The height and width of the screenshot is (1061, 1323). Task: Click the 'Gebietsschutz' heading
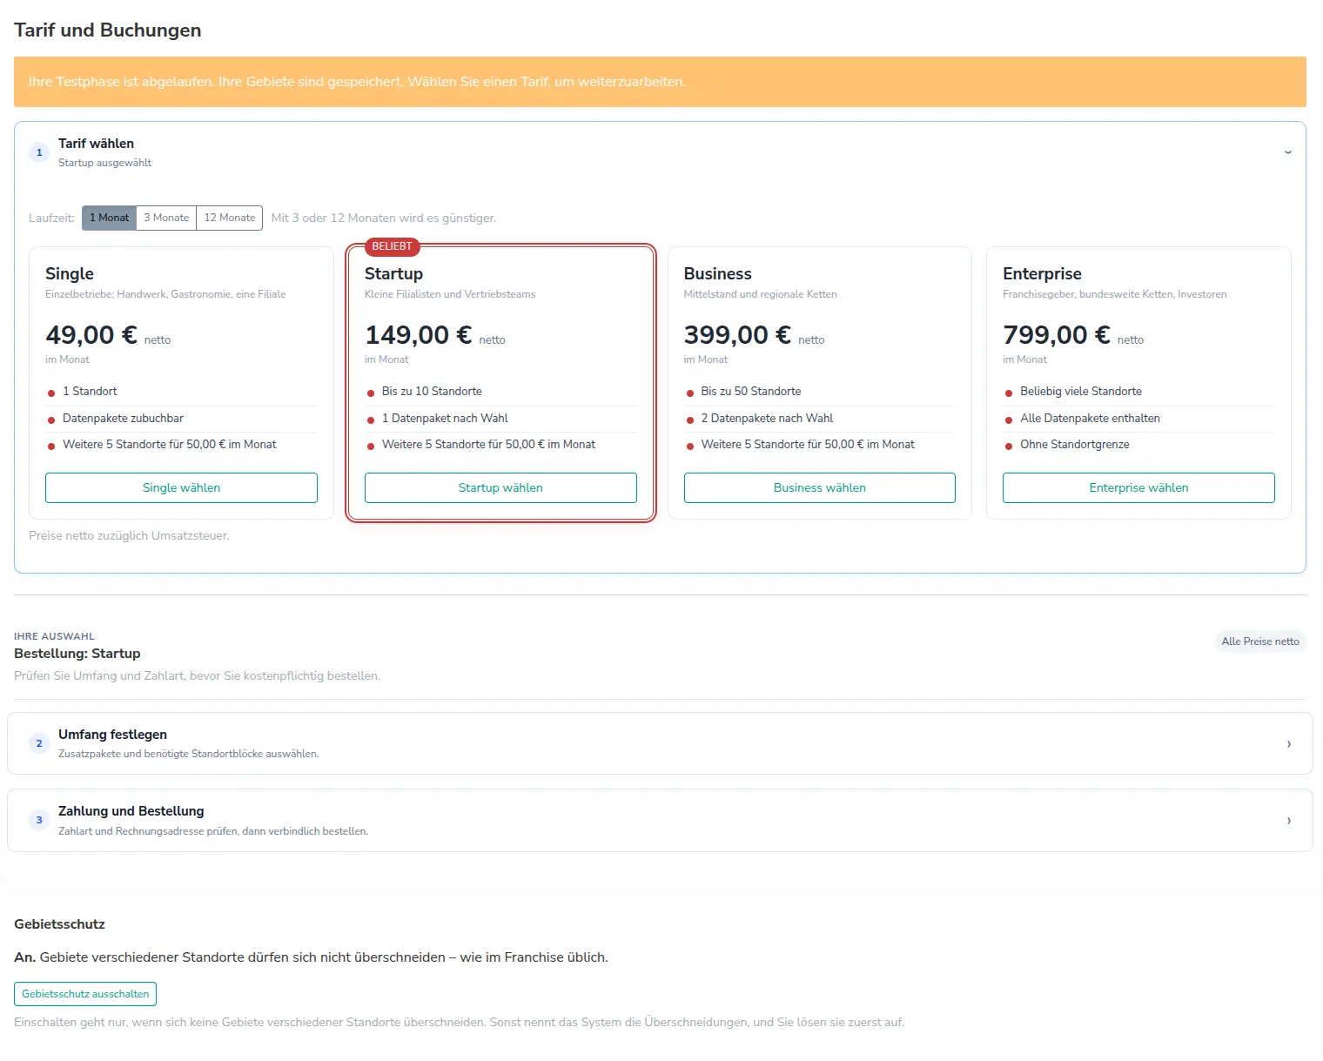click(59, 924)
